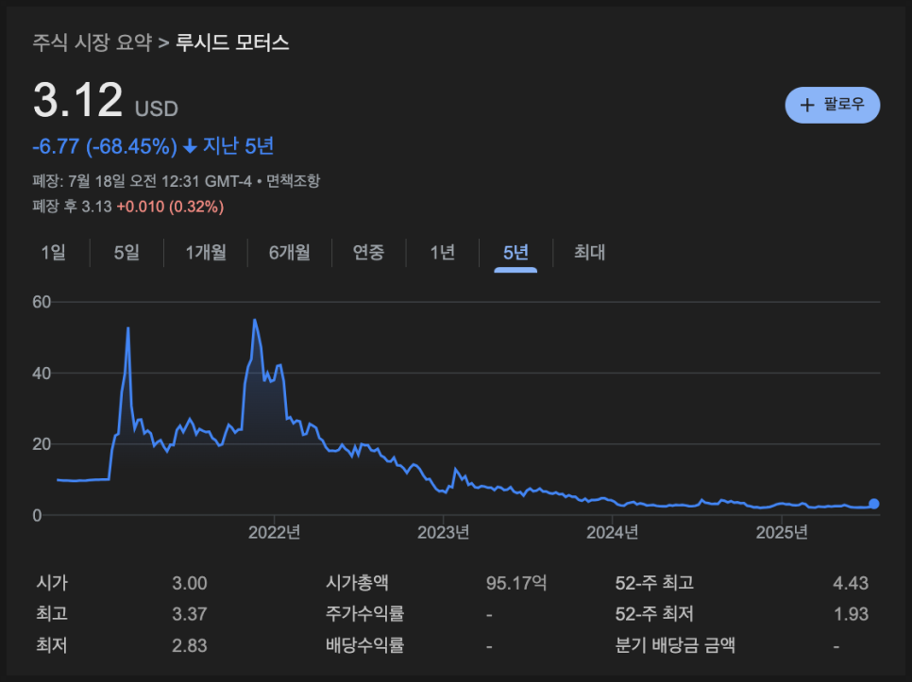Image resolution: width=912 pixels, height=682 pixels.
Task: Click the 분기 배당금 금액 label
Action: point(675,645)
